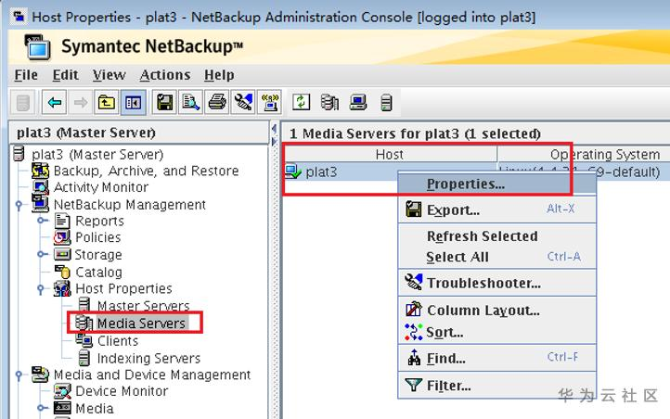Click the Catalog icon in tree
670x419 pixels.
click(x=62, y=272)
